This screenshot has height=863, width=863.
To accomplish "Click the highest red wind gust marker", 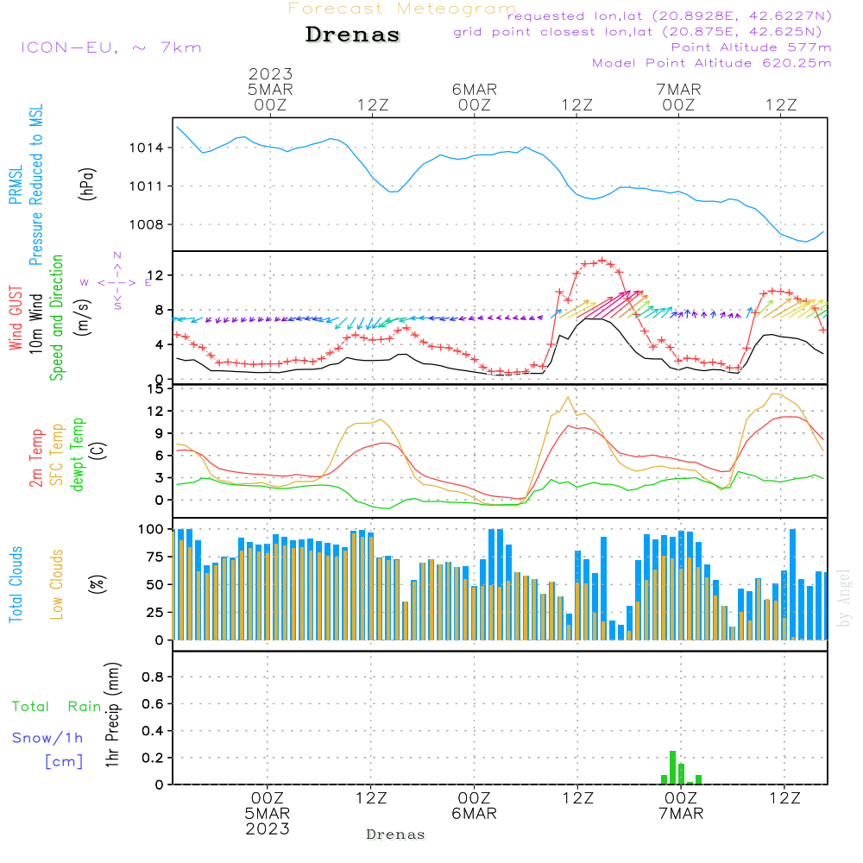I will click(602, 261).
